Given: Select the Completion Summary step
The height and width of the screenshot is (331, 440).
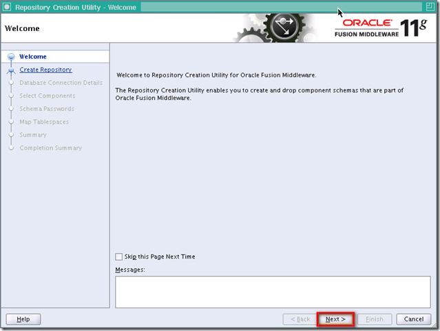Looking at the screenshot, I should point(51,148).
